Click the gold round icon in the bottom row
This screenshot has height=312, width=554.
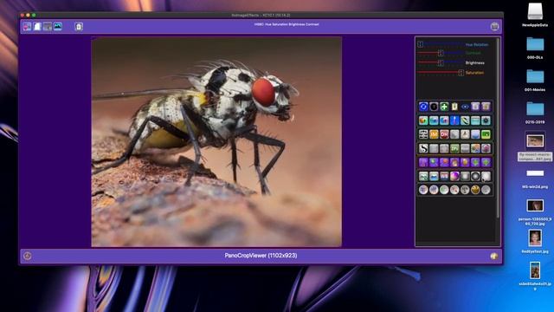[x=475, y=190]
